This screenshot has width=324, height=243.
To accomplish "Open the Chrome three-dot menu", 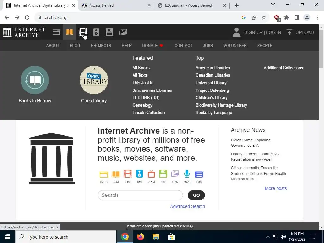I will tap(317, 18).
